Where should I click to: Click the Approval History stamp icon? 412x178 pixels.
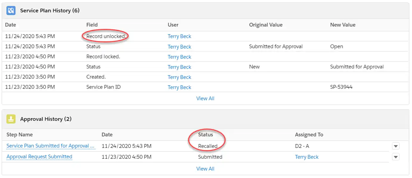click(x=11, y=119)
